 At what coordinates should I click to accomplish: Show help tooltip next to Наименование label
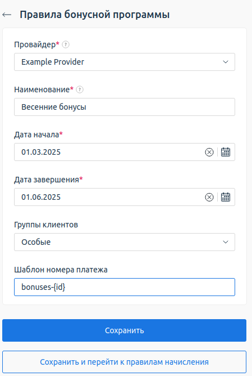[80, 89]
